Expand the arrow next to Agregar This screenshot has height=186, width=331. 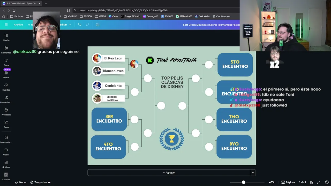click(x=253, y=173)
